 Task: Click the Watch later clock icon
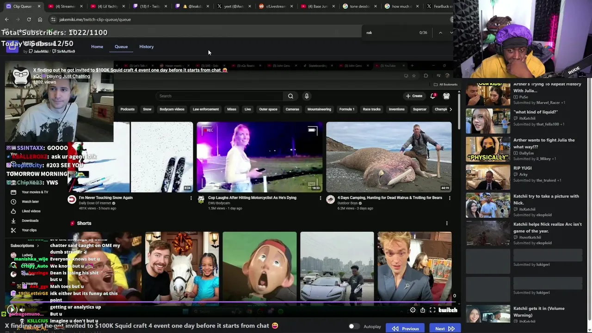click(13, 202)
